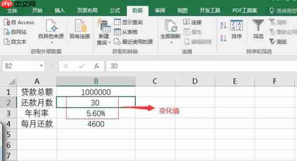
Task: Click cell containing 年利率
Action: 37,113
